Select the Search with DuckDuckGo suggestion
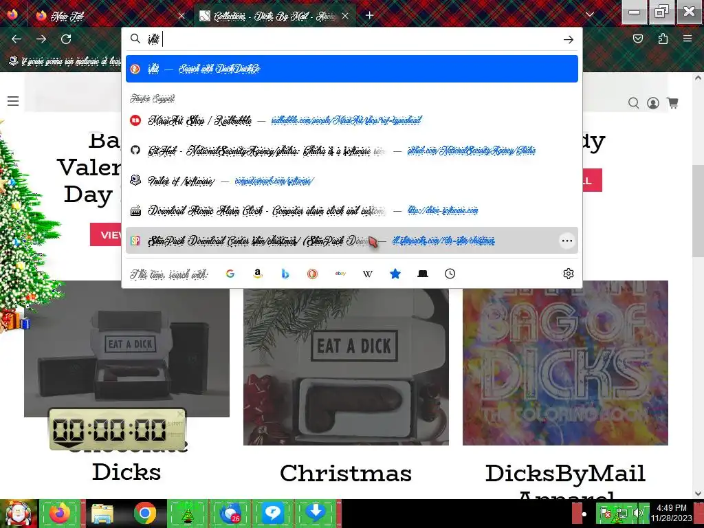 pyautogui.click(x=351, y=69)
